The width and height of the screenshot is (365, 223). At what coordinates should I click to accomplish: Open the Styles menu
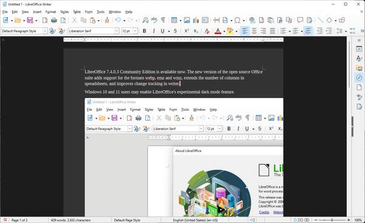pos(64,12)
